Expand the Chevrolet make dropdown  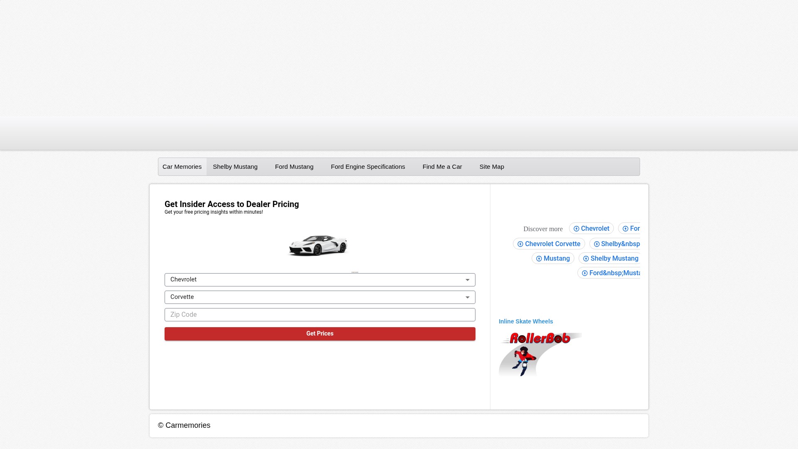coord(320,280)
